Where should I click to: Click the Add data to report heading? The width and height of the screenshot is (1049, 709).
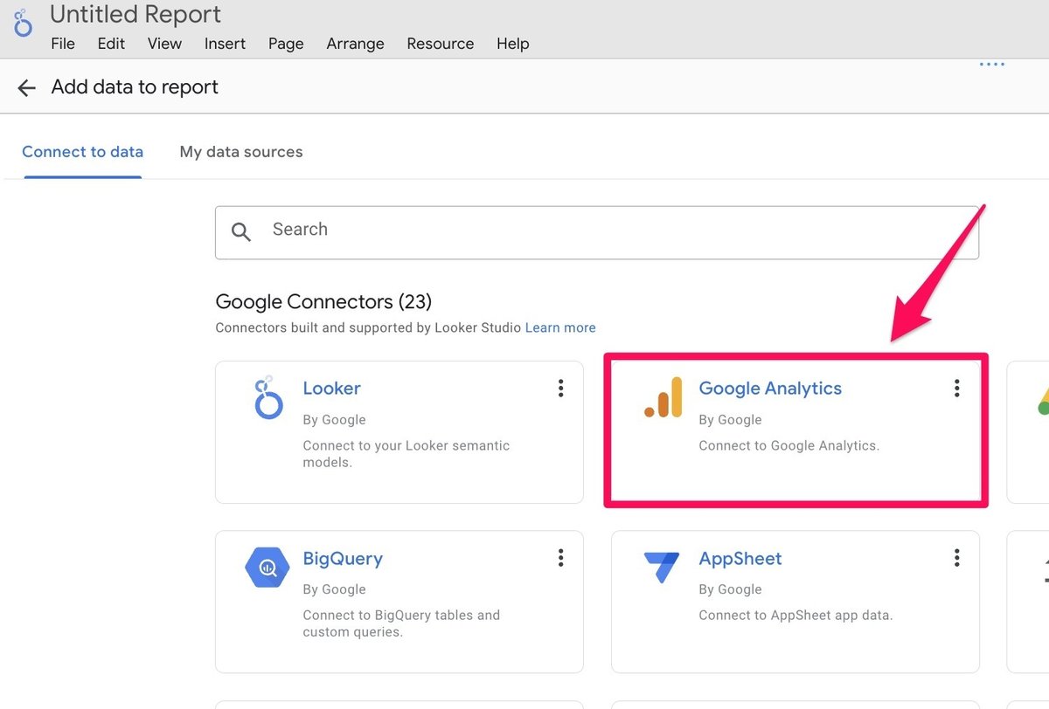(x=135, y=87)
